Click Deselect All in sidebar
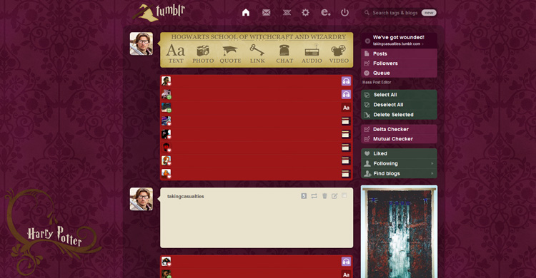Screen dimensions: 536x278 coord(399,105)
